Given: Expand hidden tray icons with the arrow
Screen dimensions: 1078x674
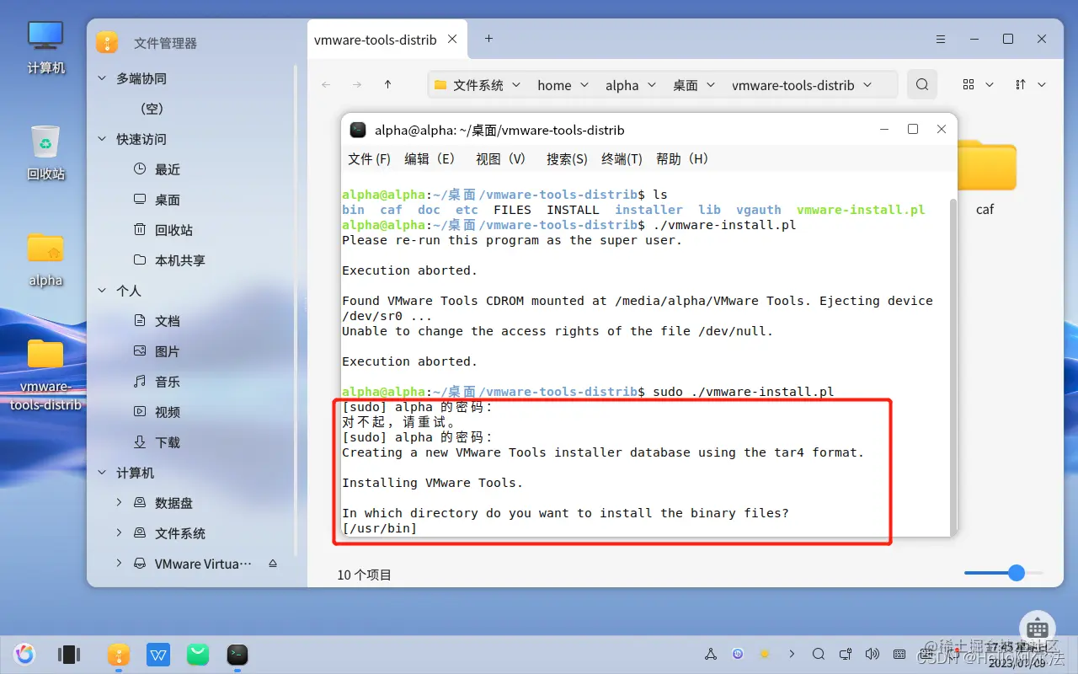Looking at the screenshot, I should pyautogui.click(x=792, y=654).
